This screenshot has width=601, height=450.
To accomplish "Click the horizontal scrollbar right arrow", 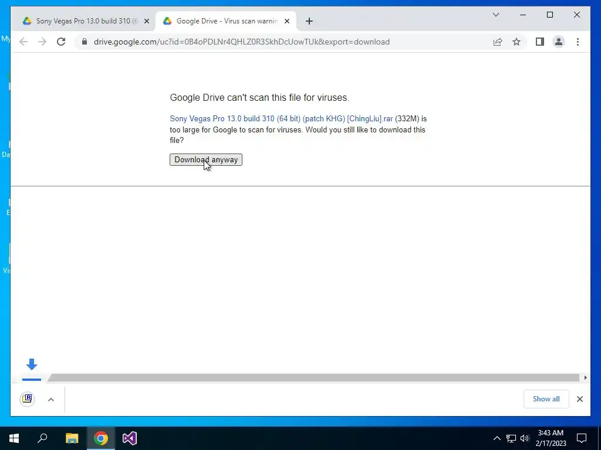I will click(x=585, y=378).
